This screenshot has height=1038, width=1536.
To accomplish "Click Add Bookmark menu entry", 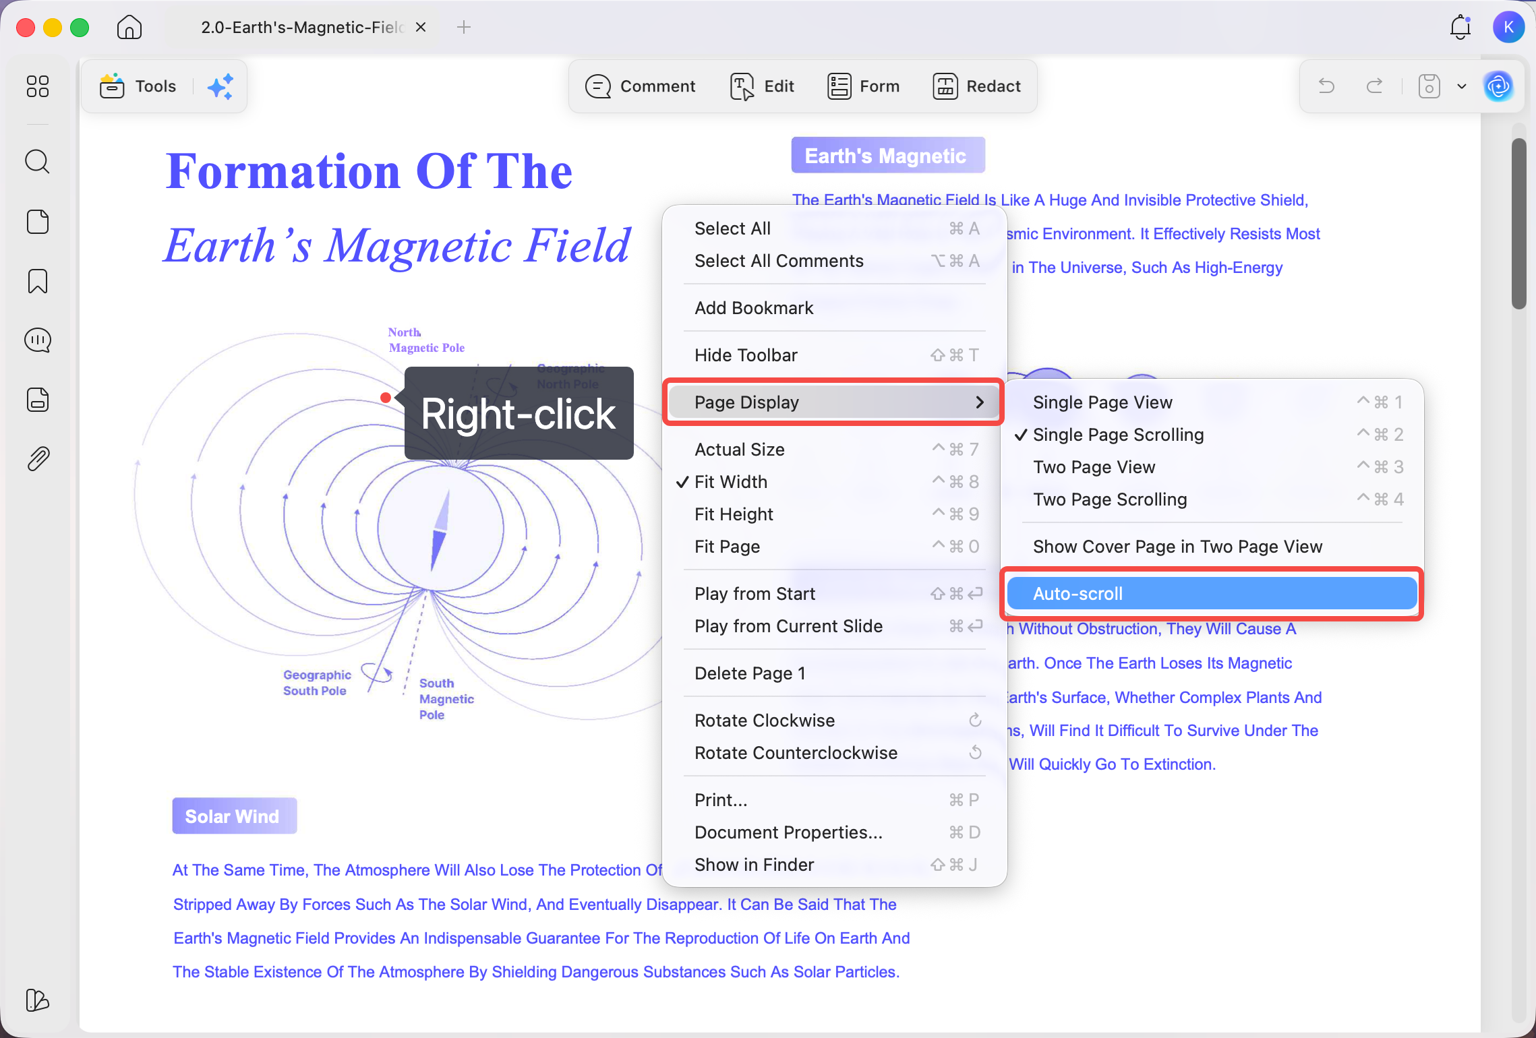I will coord(835,308).
